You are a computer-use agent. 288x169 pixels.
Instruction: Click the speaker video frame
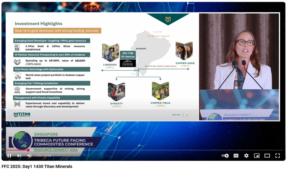(239, 67)
